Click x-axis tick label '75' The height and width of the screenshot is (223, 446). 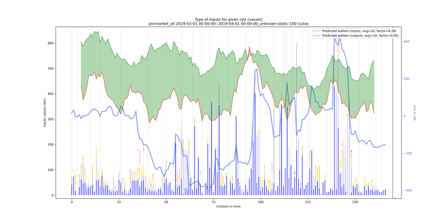tap(213, 202)
